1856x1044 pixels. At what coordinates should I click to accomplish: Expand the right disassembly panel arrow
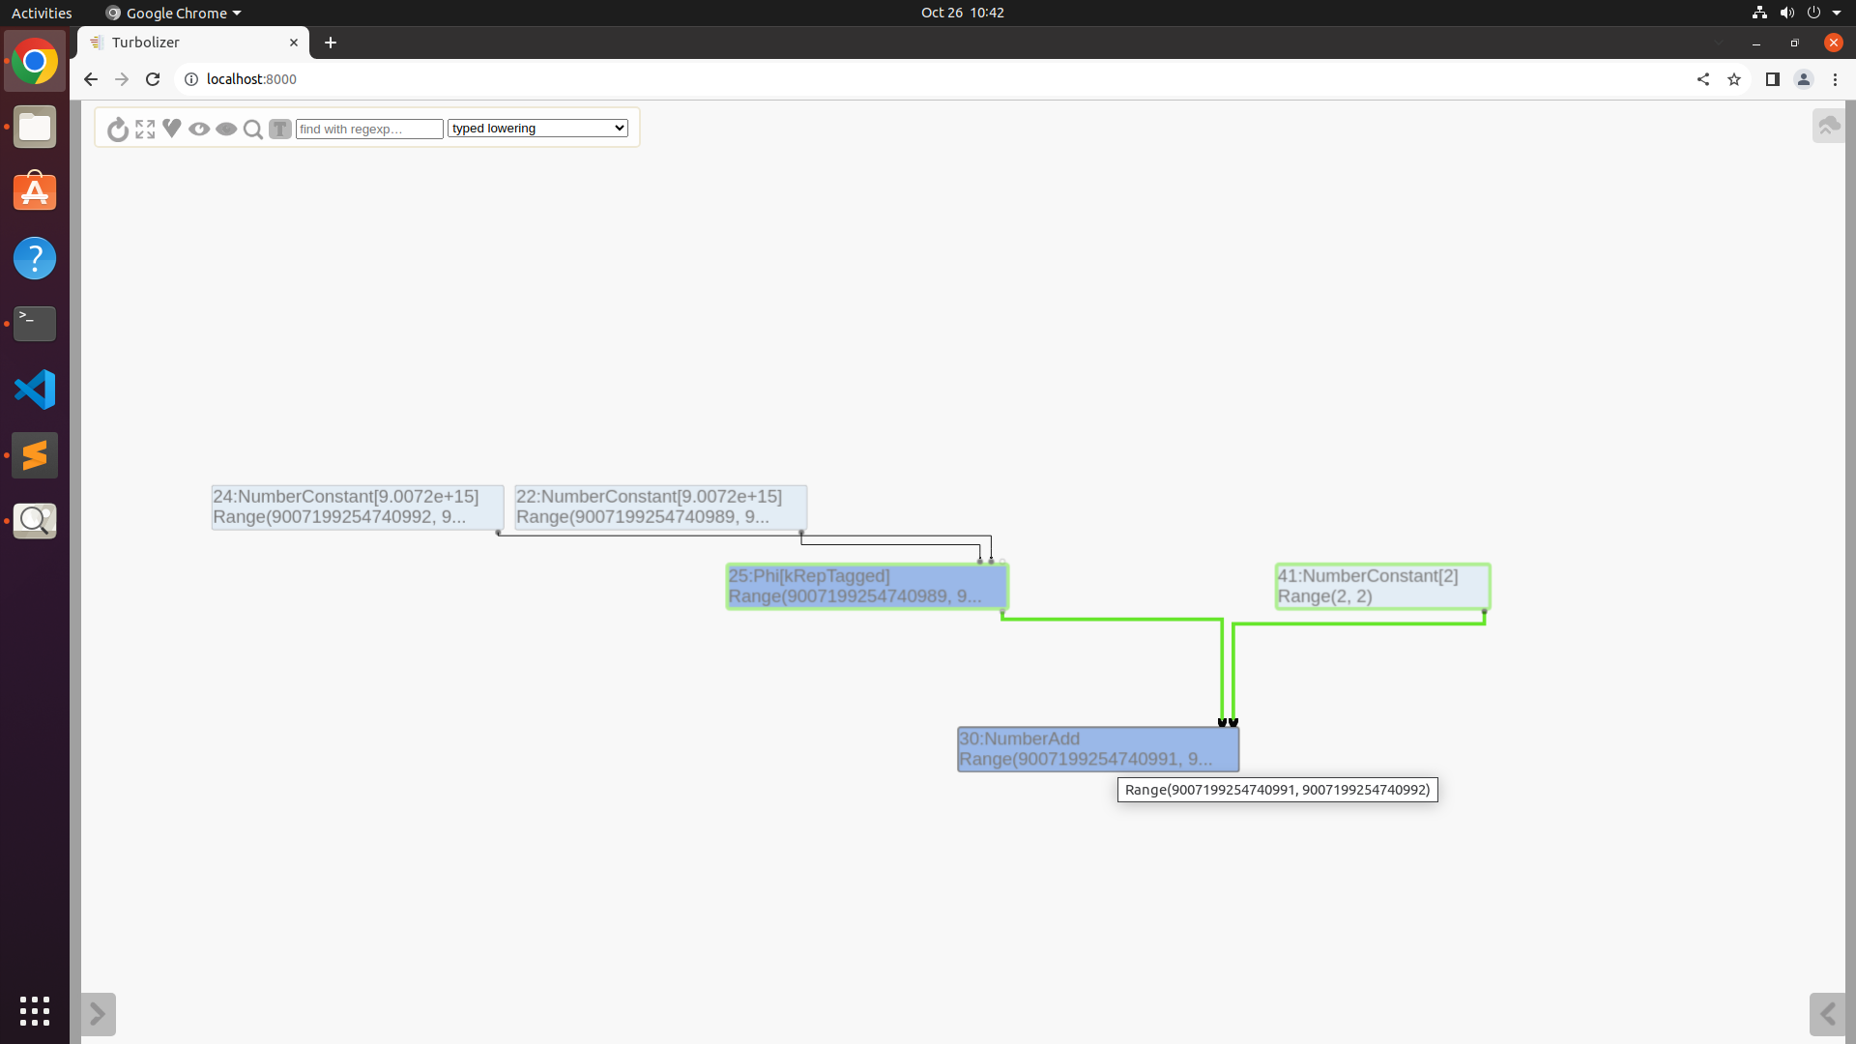point(1827,1014)
